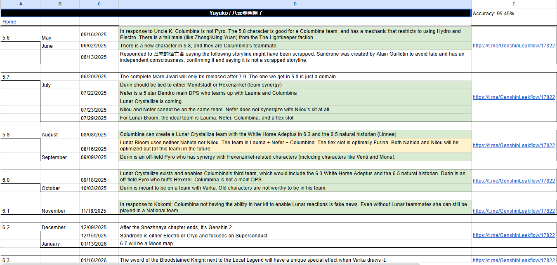Open the Telegram link in the 5.8 section
This screenshot has width=557, height=265.
pyautogui.click(x=514, y=145)
